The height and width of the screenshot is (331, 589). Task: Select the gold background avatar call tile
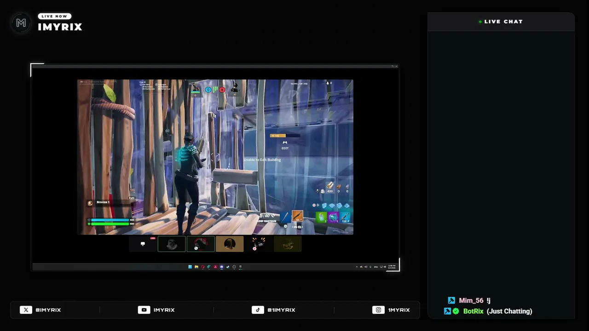[x=230, y=244]
